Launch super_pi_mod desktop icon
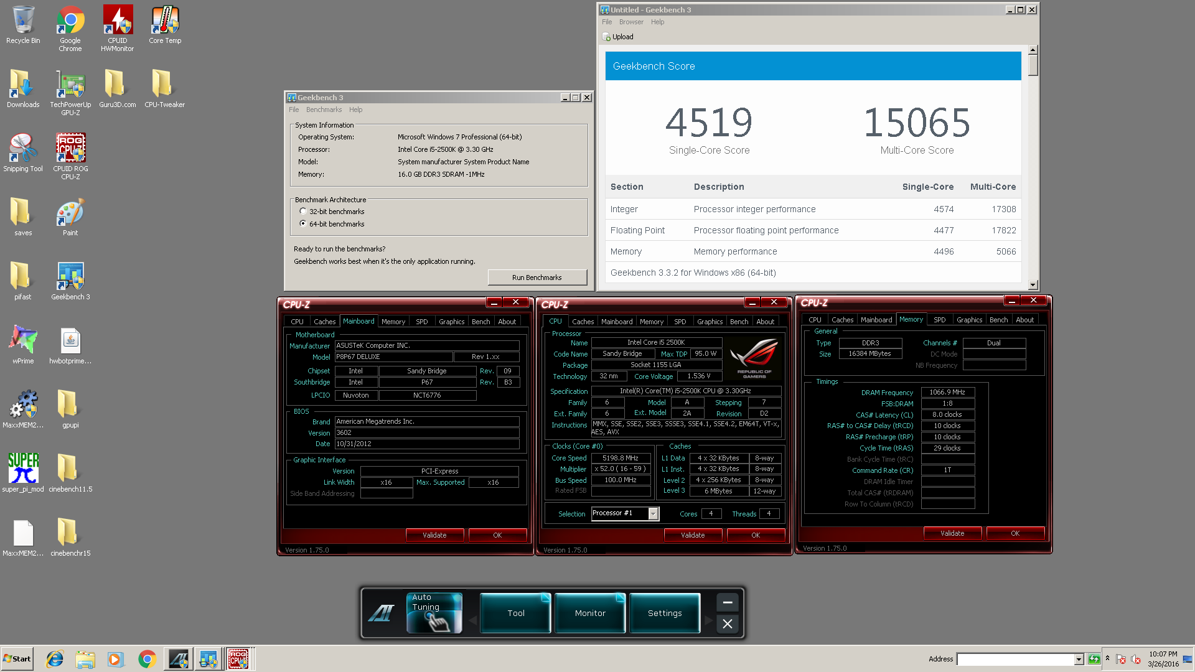 (x=23, y=473)
